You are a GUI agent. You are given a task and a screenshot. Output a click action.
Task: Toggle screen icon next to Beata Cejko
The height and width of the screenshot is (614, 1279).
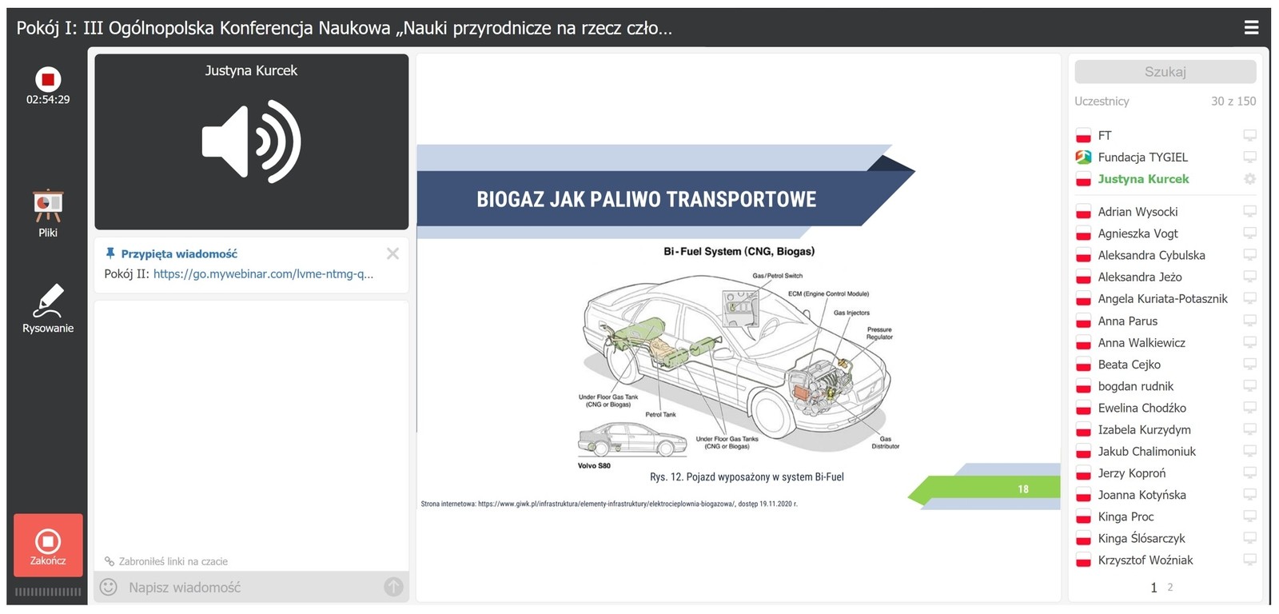click(1249, 365)
